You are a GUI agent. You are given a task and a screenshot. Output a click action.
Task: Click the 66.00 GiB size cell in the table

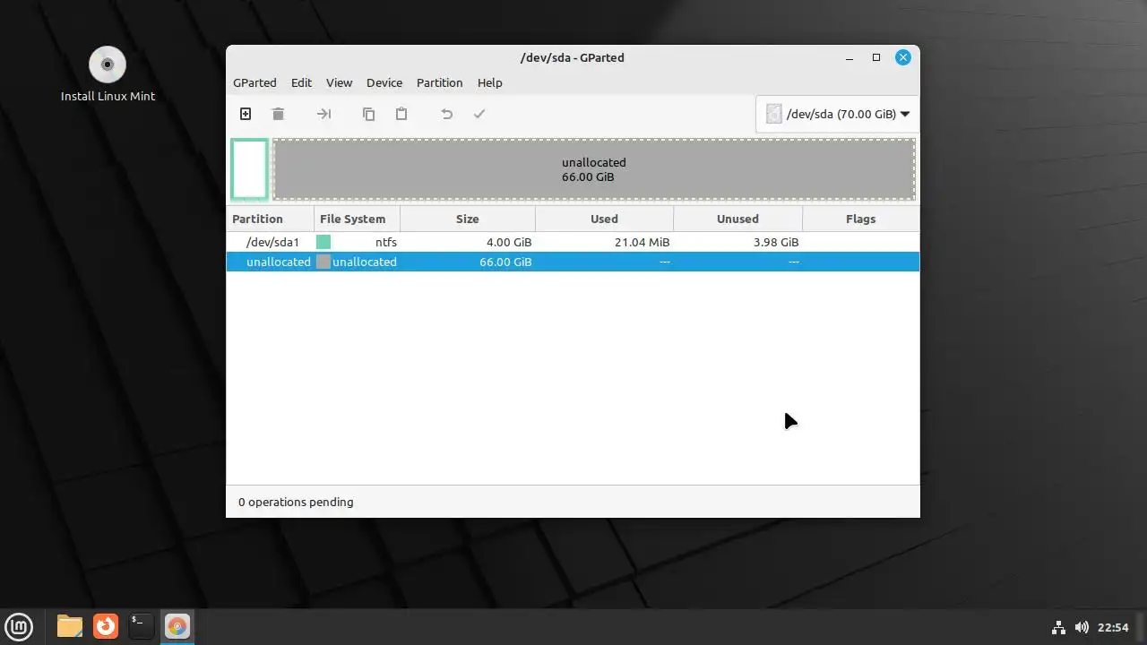point(505,262)
